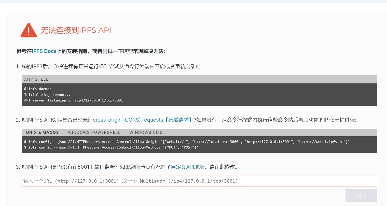Viewport: 387px width, 206px height.
Task: Click the ANY SHELL header label
Action: pos(36,79)
